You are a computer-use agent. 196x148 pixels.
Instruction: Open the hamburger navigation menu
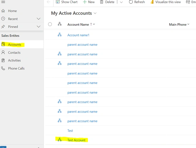(3, 2)
